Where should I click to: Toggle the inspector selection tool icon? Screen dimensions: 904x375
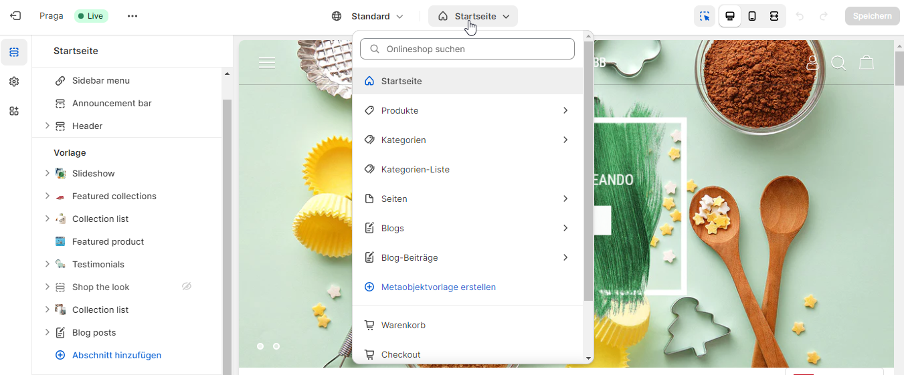click(x=705, y=16)
